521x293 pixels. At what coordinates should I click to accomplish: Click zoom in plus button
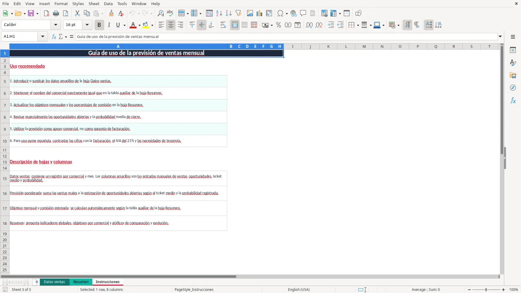coord(504,290)
